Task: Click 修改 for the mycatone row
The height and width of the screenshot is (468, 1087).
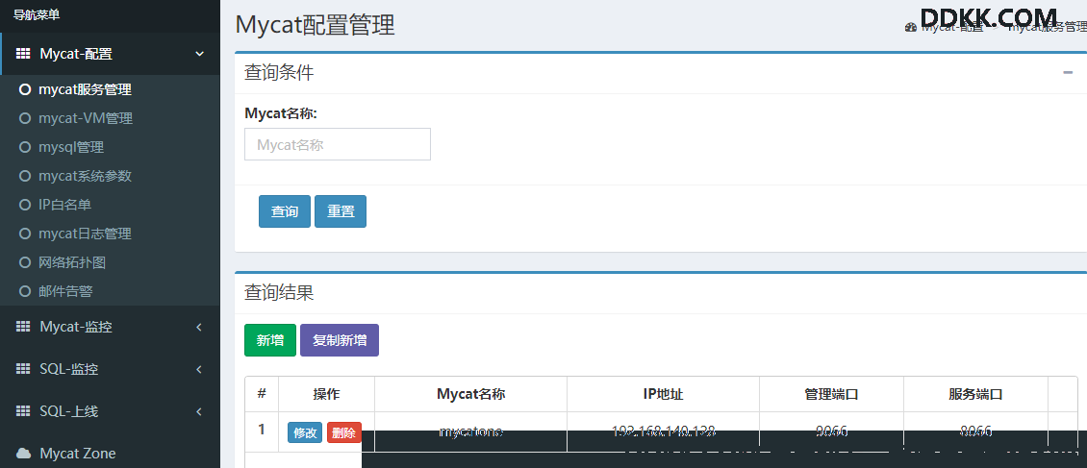Action: [x=305, y=432]
